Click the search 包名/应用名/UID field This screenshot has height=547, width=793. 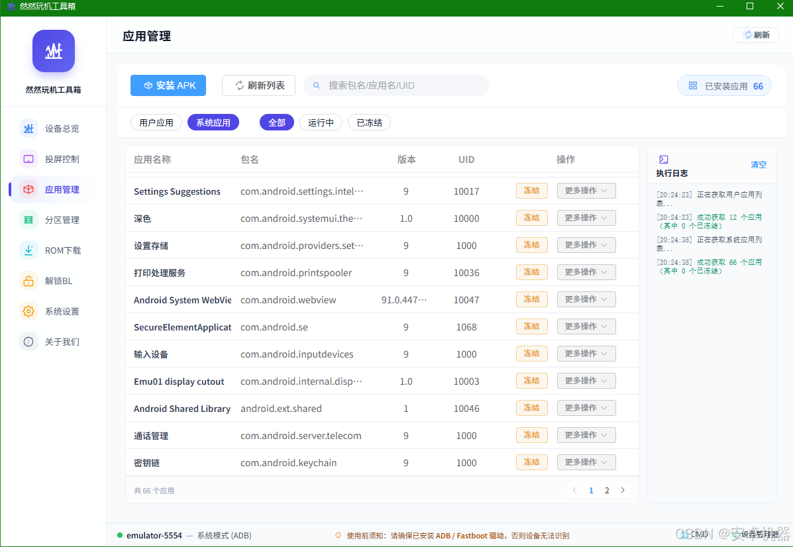pos(396,85)
